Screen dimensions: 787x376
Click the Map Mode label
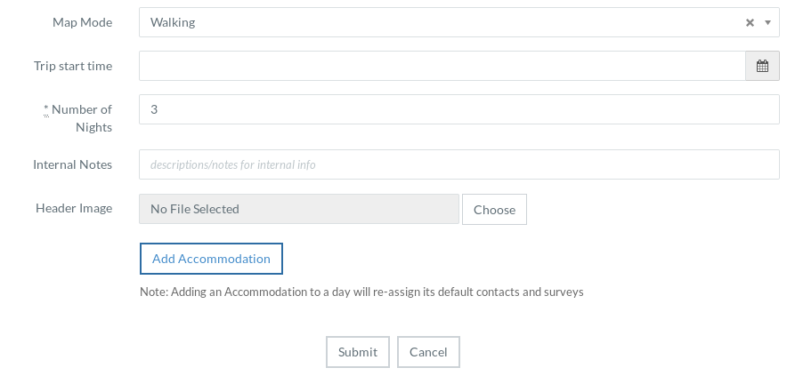pyautogui.click(x=83, y=22)
